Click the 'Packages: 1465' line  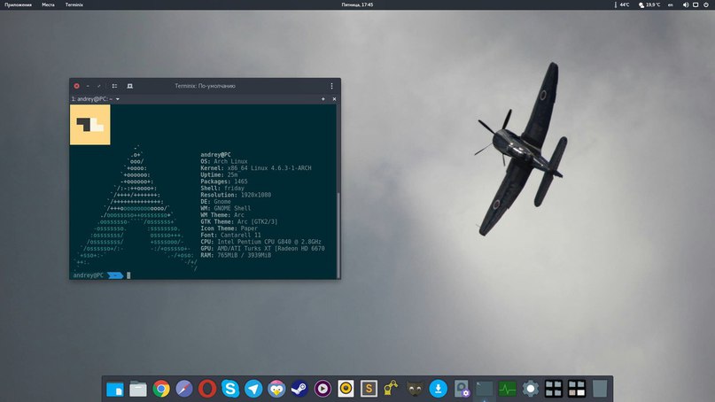224,182
